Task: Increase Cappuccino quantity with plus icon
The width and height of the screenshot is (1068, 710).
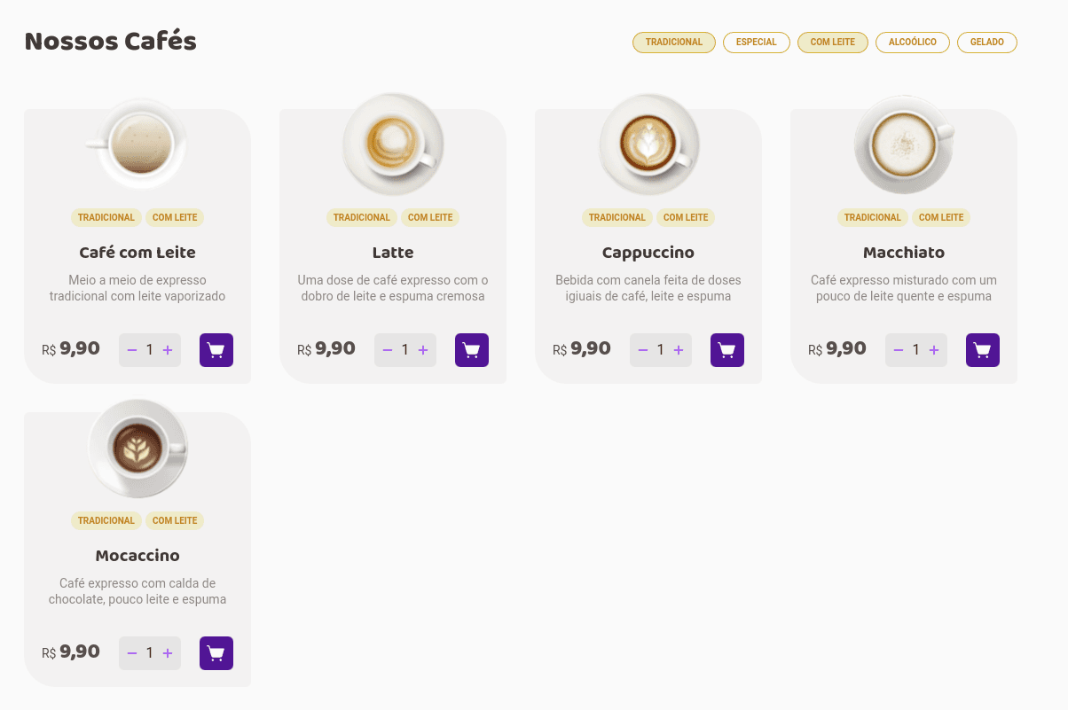Action: (679, 350)
